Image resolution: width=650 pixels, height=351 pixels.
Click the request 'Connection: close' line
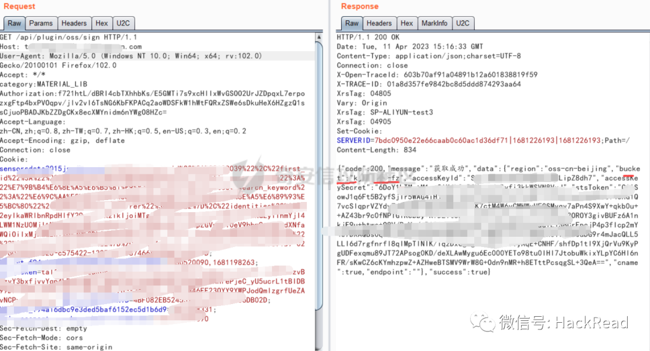[x=36, y=150]
